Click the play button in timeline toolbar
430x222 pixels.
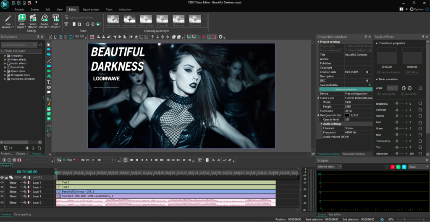152,160
